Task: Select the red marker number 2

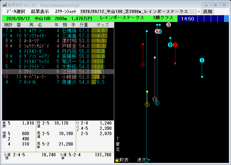Action: coord(175,45)
